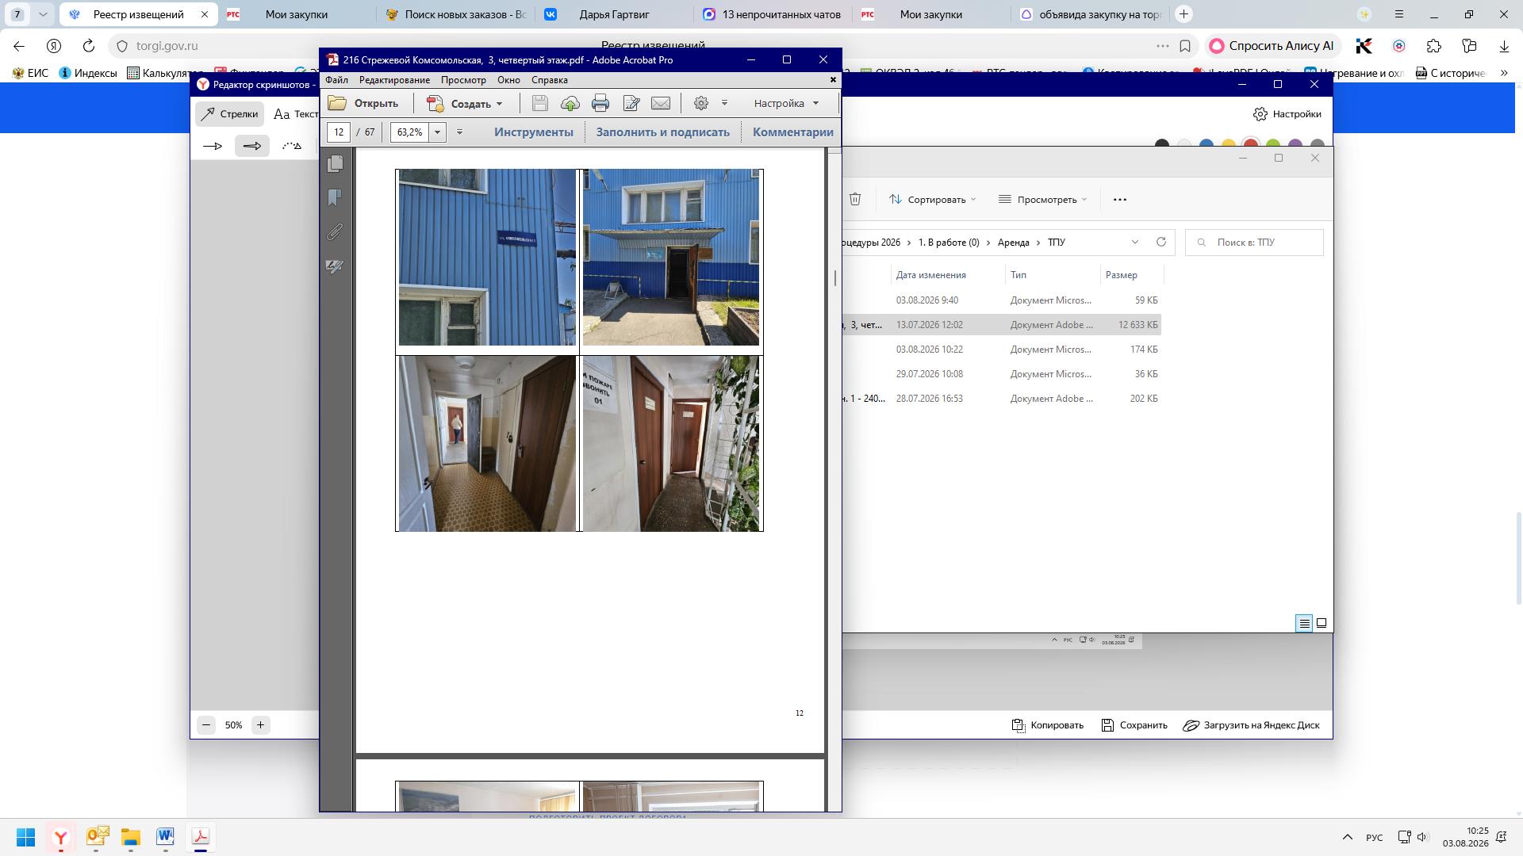Open the page thumbnails panel in Acrobat sidebar
The width and height of the screenshot is (1523, 856).
click(x=336, y=163)
